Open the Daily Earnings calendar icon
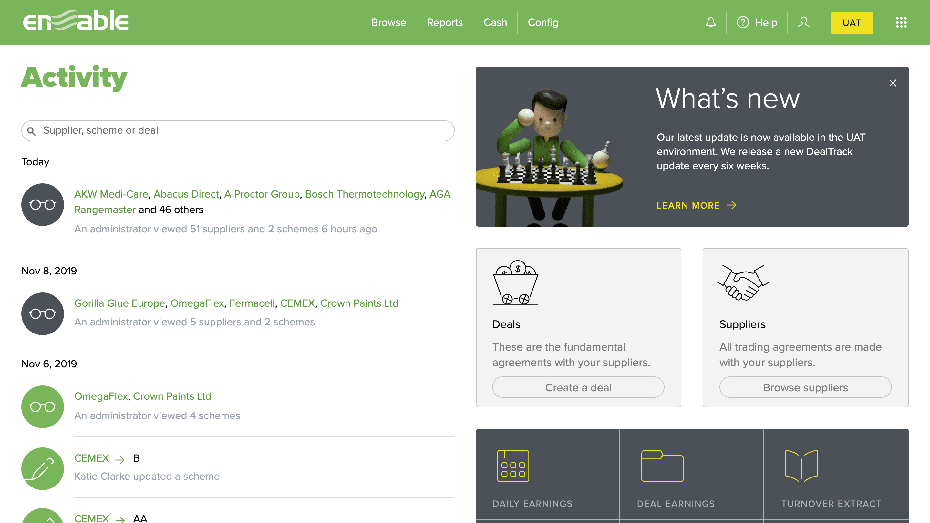Viewport: 930px width, 523px height. (513, 466)
